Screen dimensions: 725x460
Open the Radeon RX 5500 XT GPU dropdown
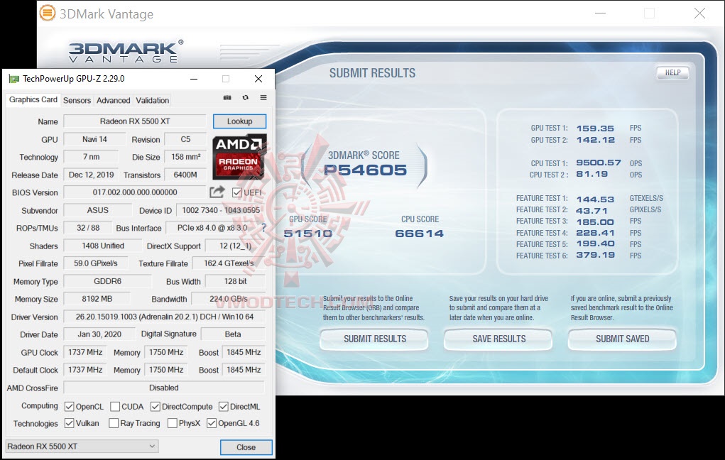[82, 446]
